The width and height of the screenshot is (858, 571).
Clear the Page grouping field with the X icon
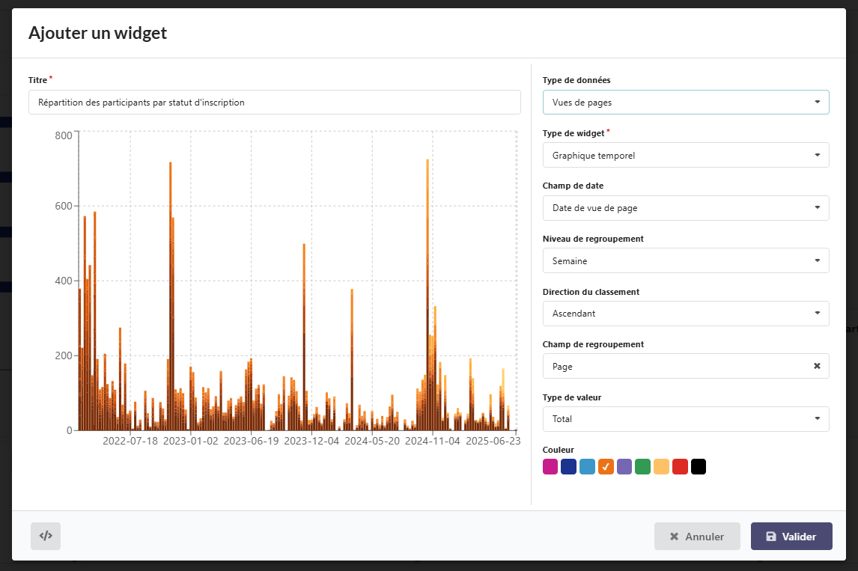[817, 366]
